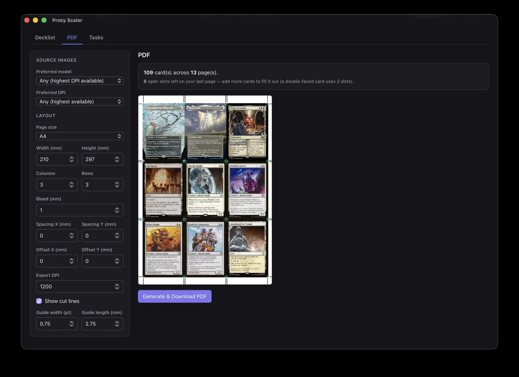Select the War Room card thumbnail

click(163, 190)
